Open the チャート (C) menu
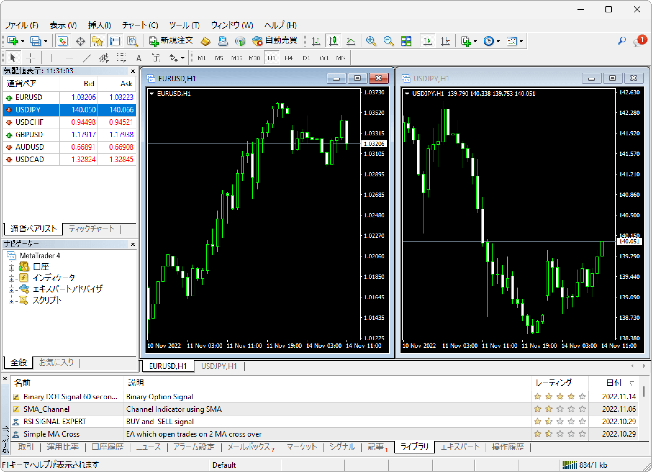Screen dimensions: 652x472 140,25
